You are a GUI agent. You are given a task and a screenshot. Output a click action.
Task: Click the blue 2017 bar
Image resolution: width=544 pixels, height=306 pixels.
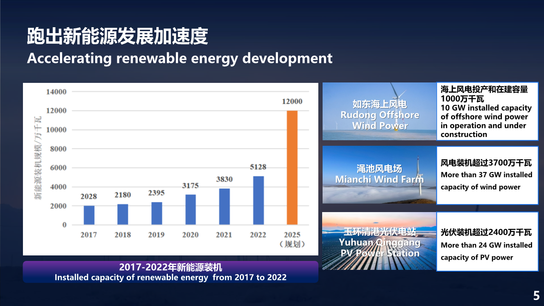pyautogui.click(x=89, y=215)
